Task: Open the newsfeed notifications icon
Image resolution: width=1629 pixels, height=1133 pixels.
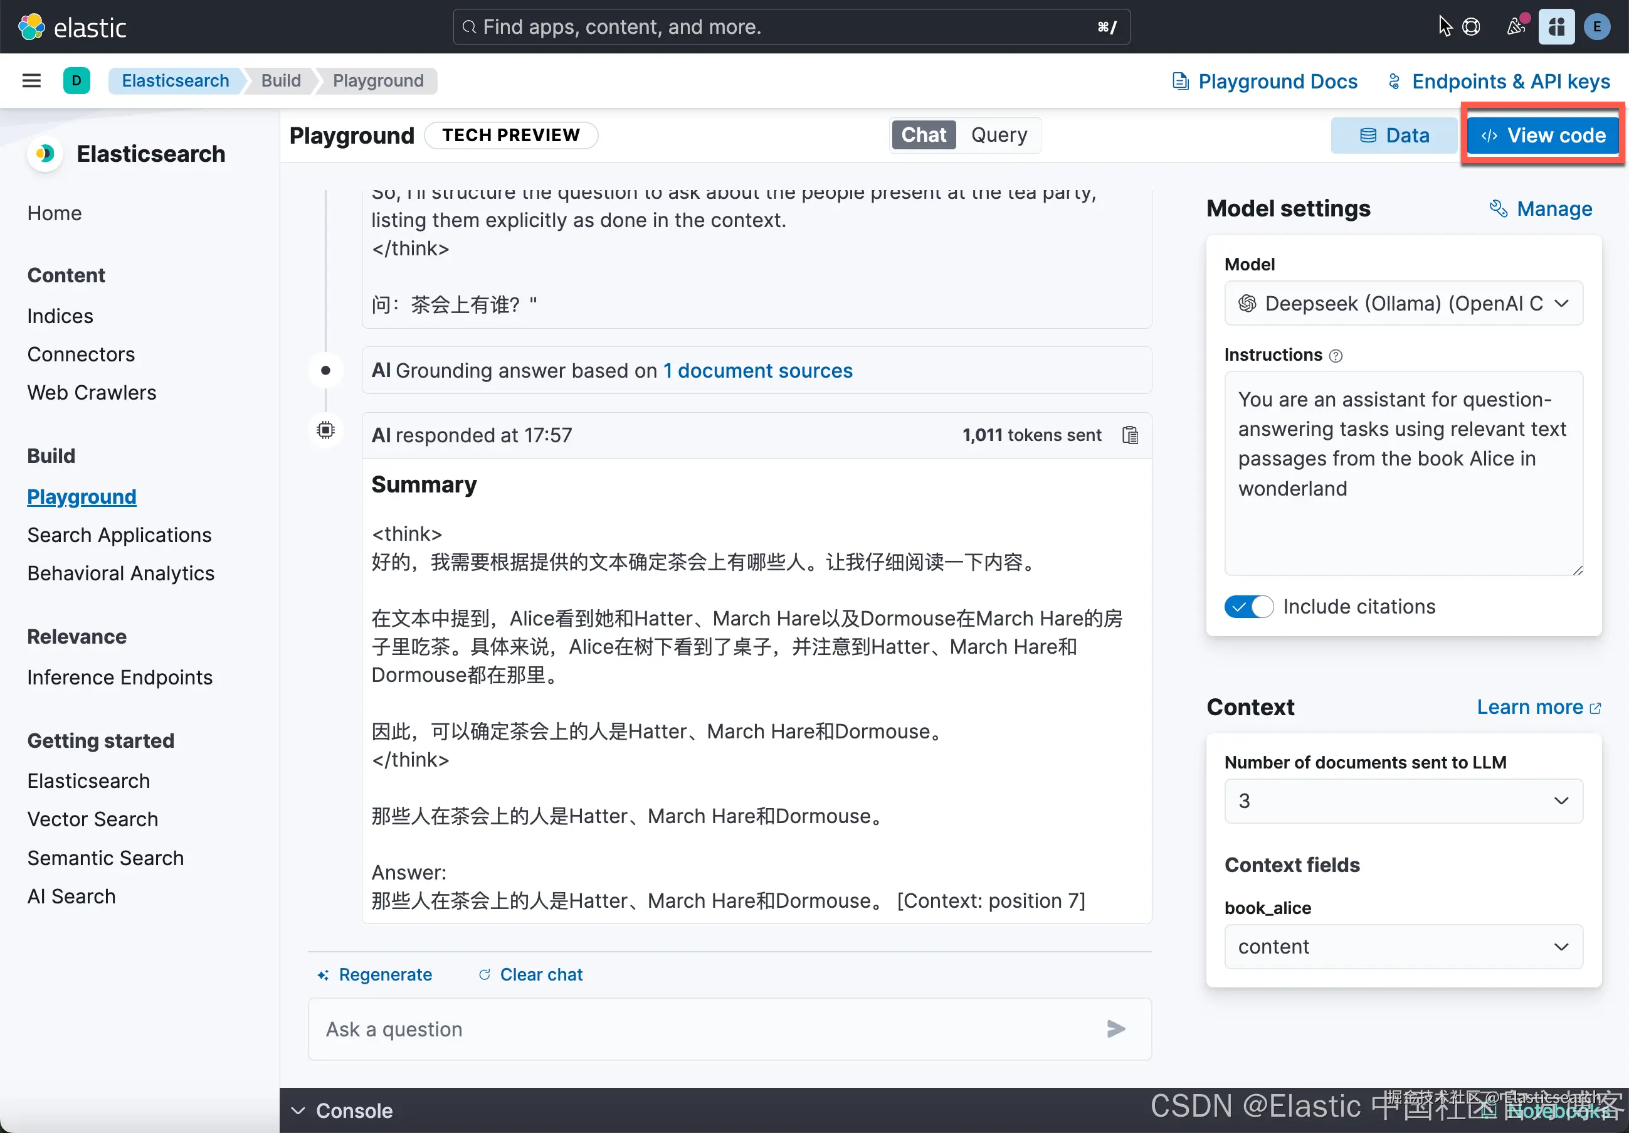Action: click(x=1515, y=27)
